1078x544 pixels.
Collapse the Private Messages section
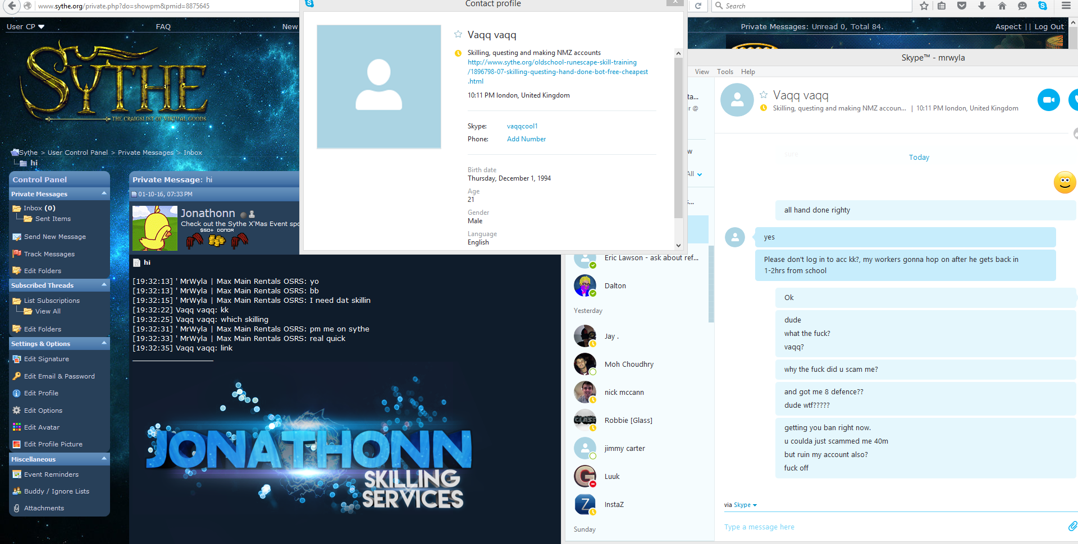tap(104, 193)
